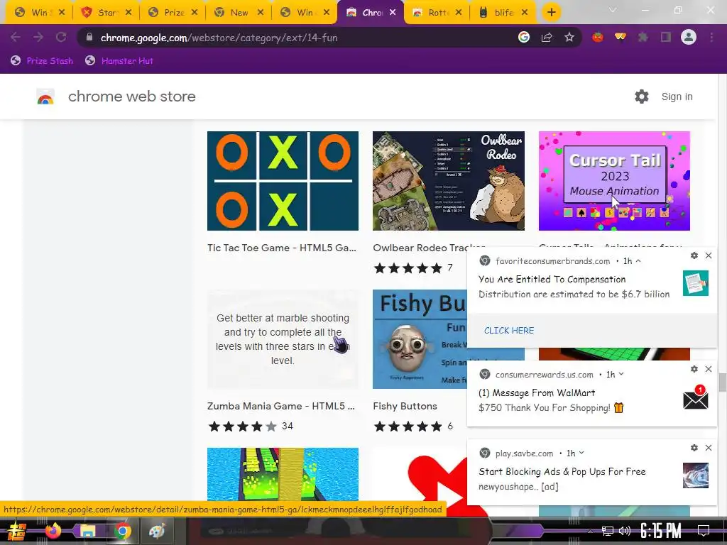Open the Paint palette taskbar icon
Image resolution: width=727 pixels, height=545 pixels.
tap(157, 531)
